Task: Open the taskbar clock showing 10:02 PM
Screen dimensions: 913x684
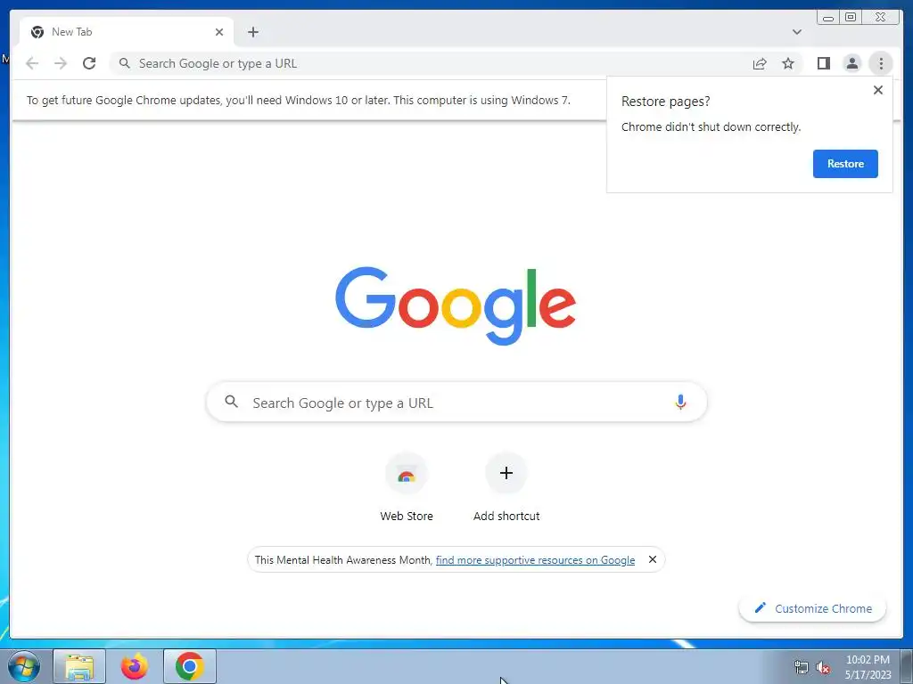Action: 868,667
